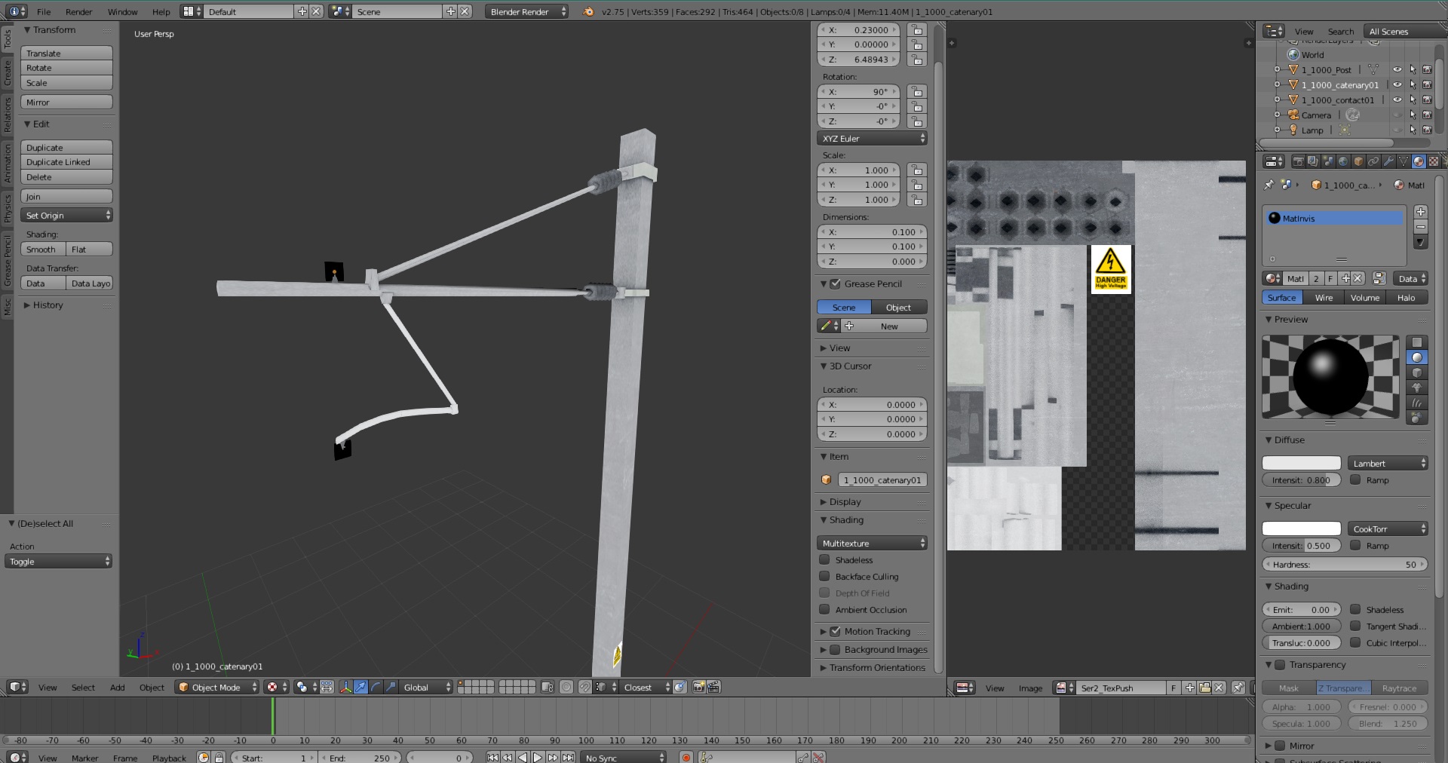Click the Diffuse color swatch
This screenshot has height=763, width=1448.
click(x=1301, y=464)
